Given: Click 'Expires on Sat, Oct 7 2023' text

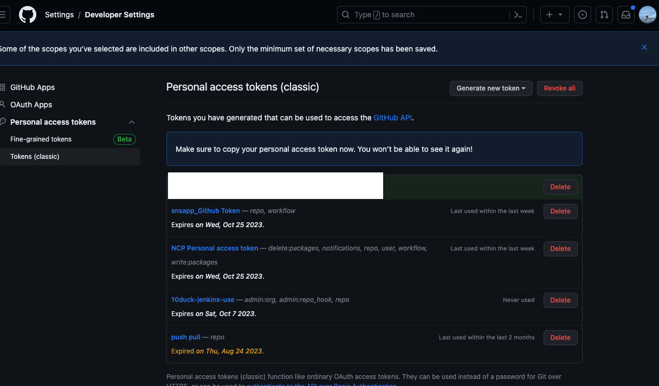Looking at the screenshot, I should (214, 314).
